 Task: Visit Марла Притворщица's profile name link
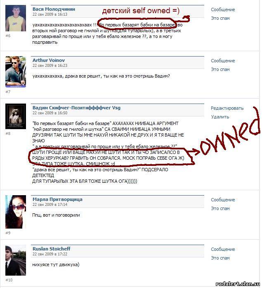pos(57,199)
